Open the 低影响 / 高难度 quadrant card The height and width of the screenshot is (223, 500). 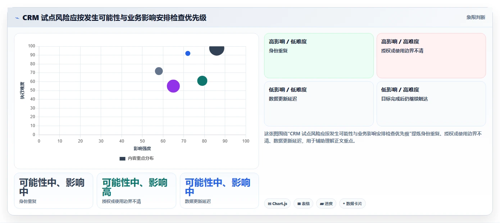(x=431, y=104)
